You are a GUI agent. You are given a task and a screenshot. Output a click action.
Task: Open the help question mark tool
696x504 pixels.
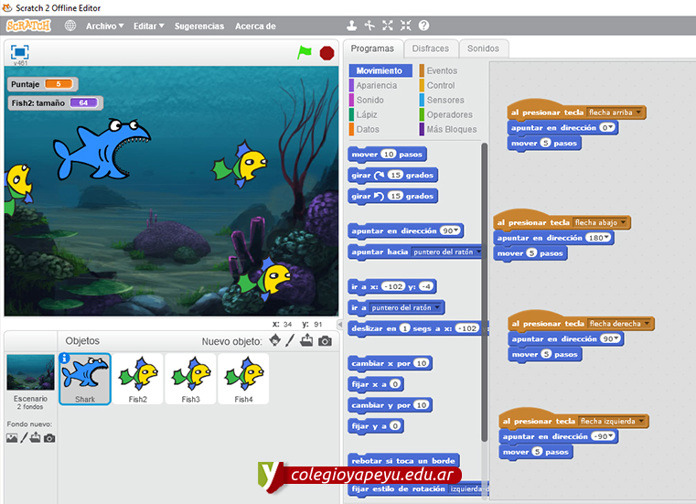point(423,27)
